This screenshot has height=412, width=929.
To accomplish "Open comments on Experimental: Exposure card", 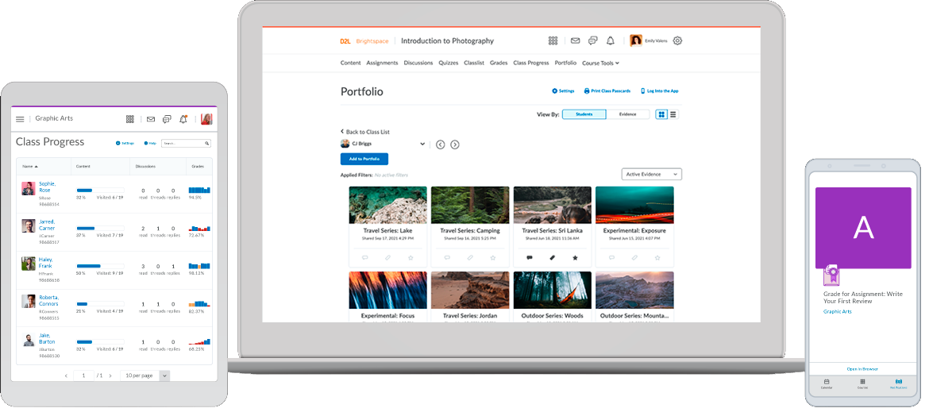I will [x=611, y=257].
